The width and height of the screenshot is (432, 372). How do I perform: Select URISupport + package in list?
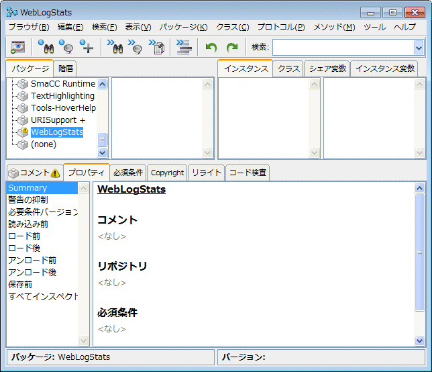click(x=58, y=120)
